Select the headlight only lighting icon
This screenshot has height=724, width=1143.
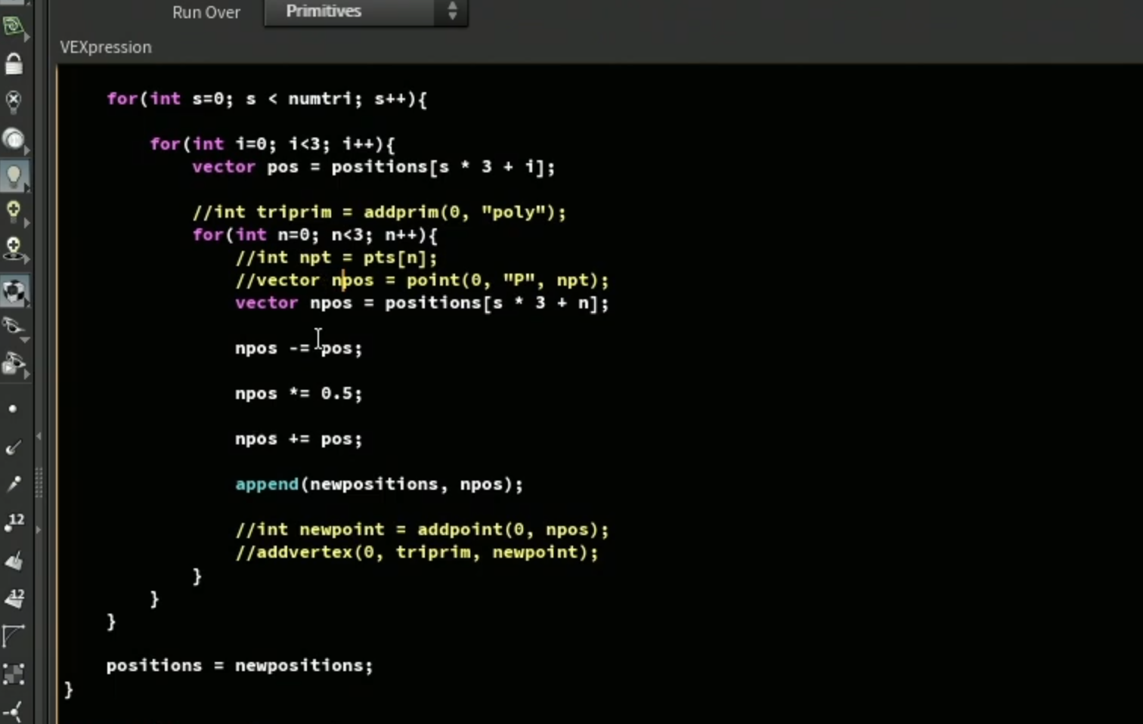pyautogui.click(x=14, y=139)
